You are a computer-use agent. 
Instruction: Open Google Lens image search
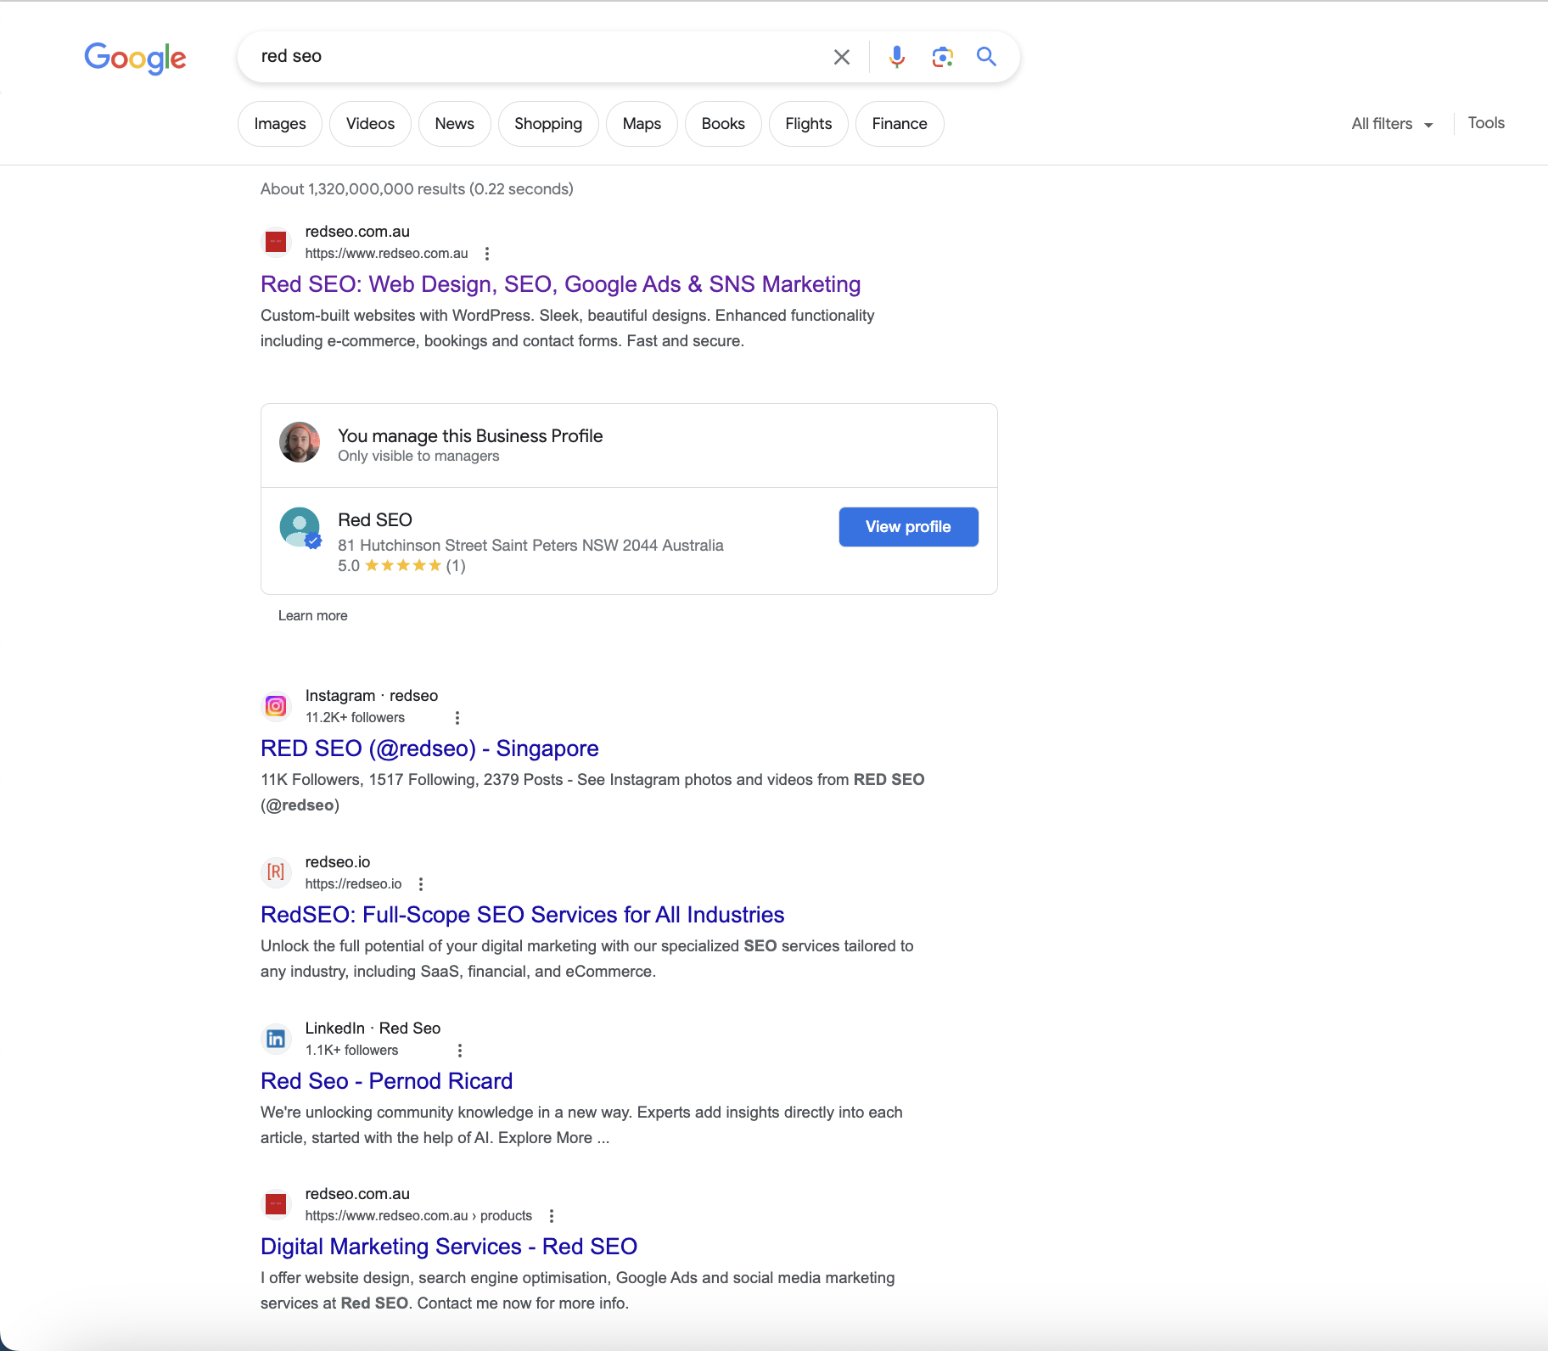coord(942,57)
